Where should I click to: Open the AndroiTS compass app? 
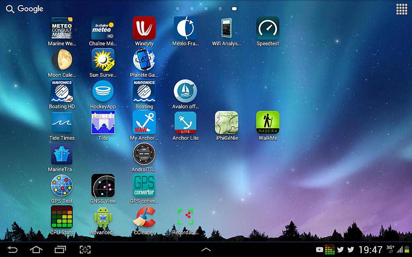tap(144, 154)
